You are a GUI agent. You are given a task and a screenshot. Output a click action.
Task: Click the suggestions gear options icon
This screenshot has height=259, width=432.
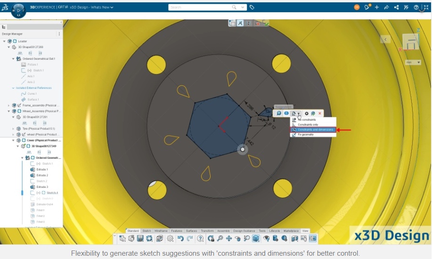click(x=306, y=113)
